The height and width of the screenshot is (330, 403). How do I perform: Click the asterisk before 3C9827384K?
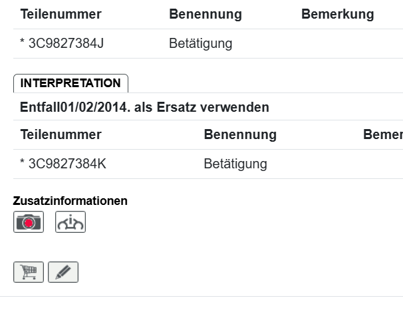23,164
